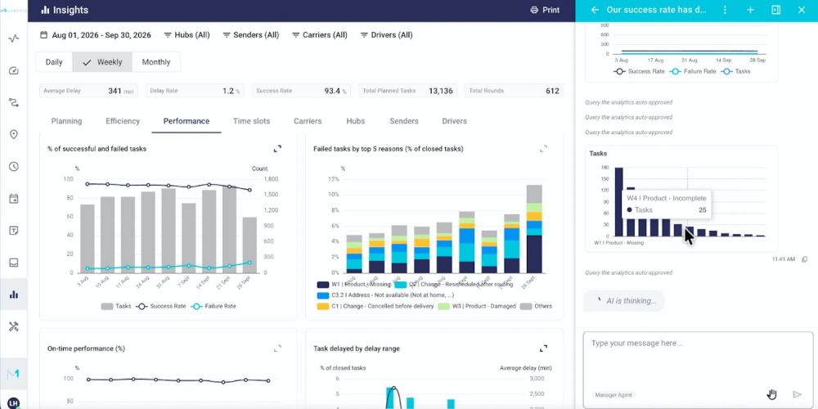Toggle chat chart Failure Rate legend
Image resolution: width=818 pixels, height=409 pixels.
pos(693,71)
